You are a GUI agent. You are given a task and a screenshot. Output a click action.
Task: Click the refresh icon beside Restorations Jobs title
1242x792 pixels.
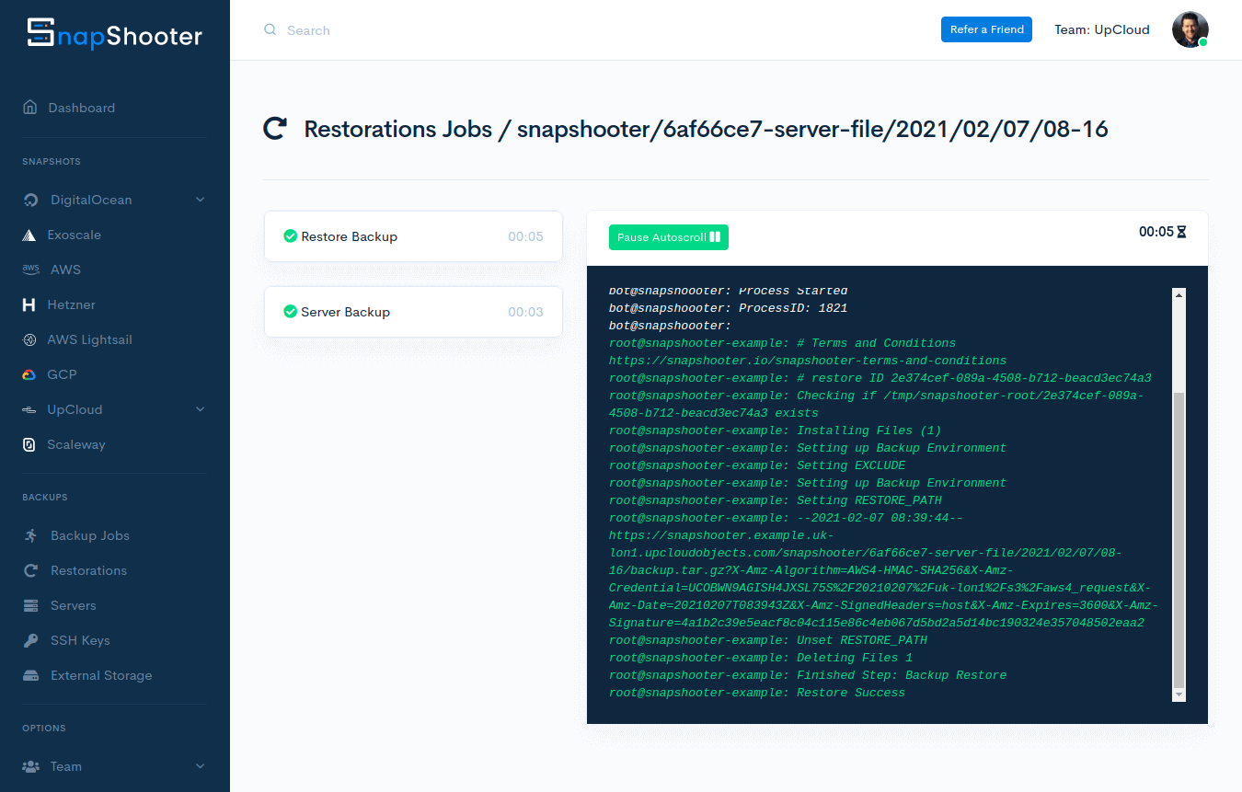(275, 129)
